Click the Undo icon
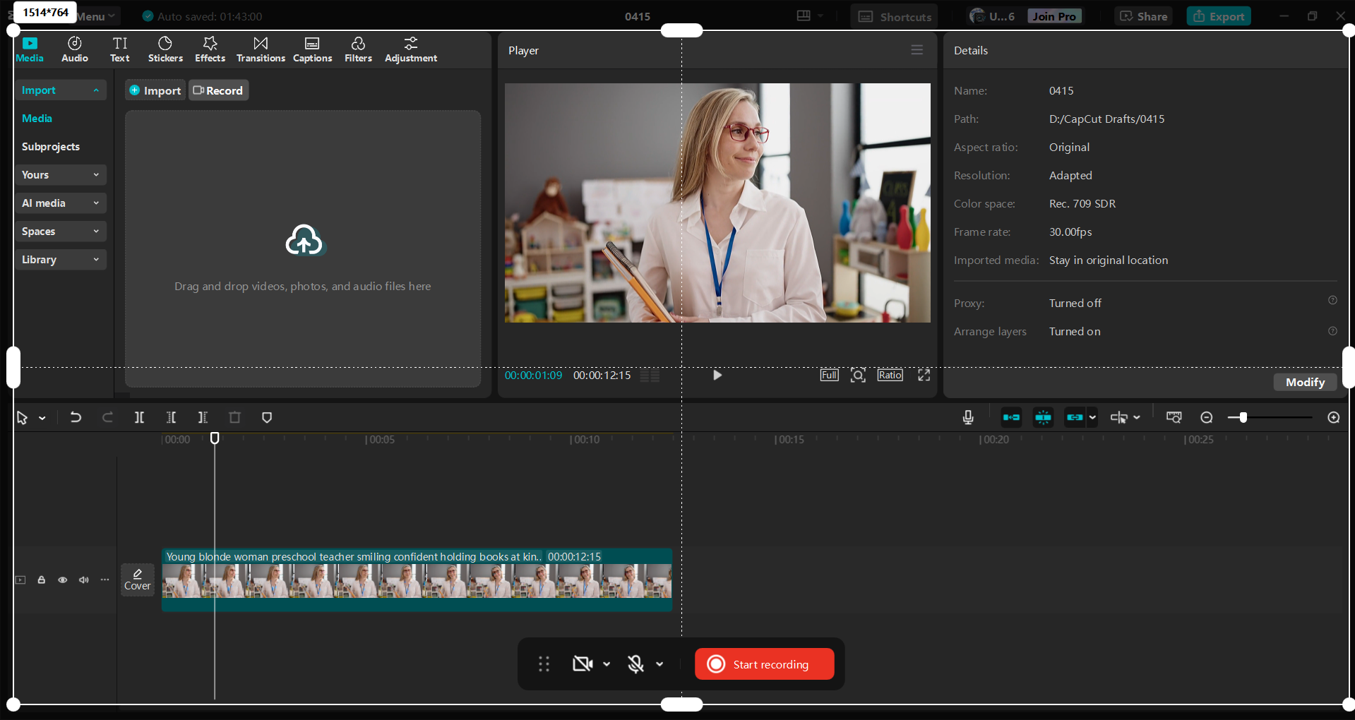The width and height of the screenshot is (1355, 720). pyautogui.click(x=76, y=417)
